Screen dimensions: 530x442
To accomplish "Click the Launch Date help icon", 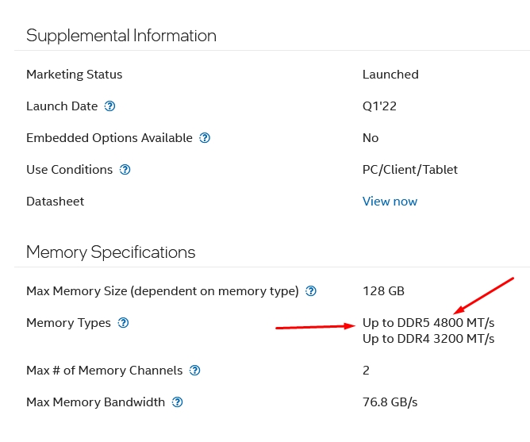I will [x=110, y=106].
